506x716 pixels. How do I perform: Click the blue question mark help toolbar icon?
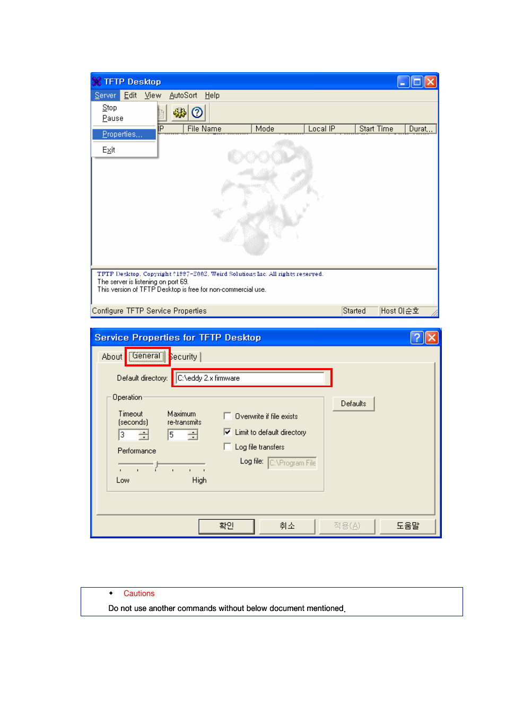pyautogui.click(x=197, y=112)
